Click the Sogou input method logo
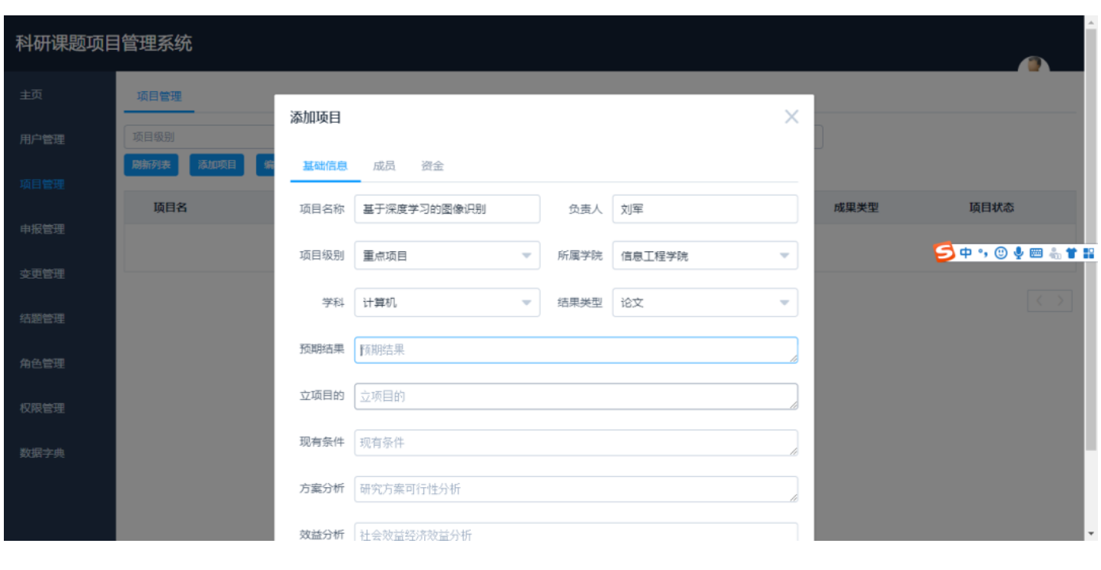 [943, 252]
